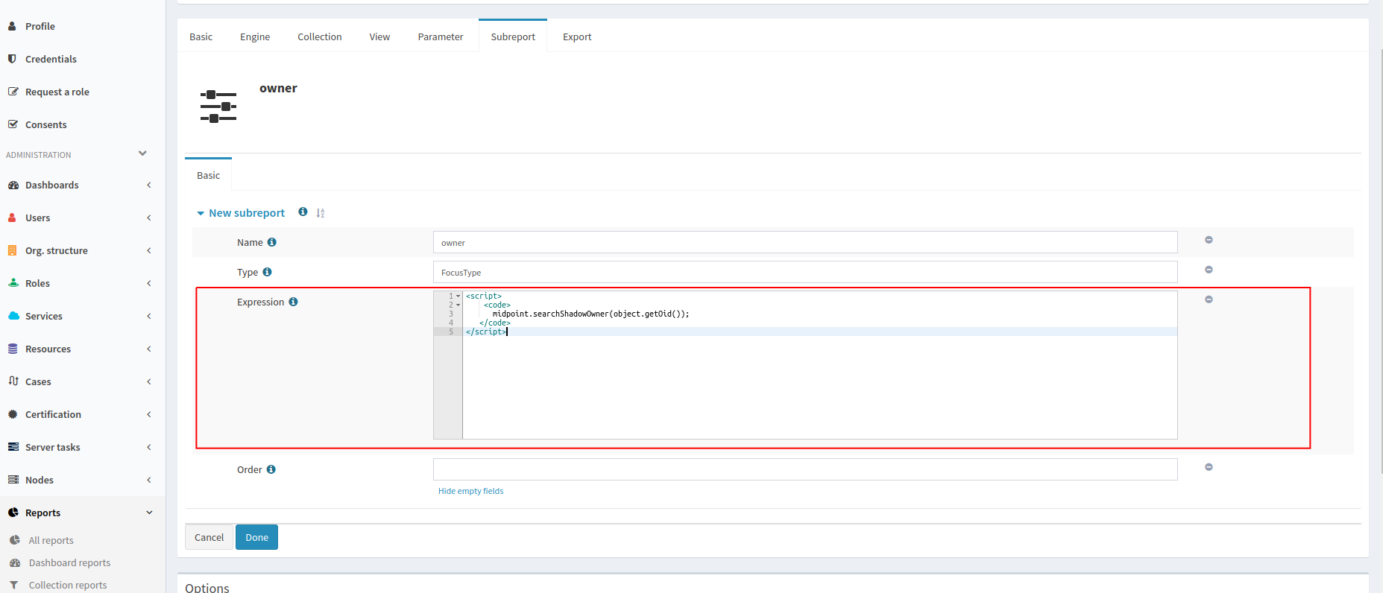
Task: Click the info icon next to Expression
Action: 293,302
